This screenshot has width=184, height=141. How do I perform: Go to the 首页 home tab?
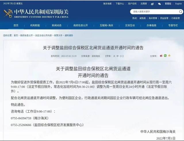(16, 26)
